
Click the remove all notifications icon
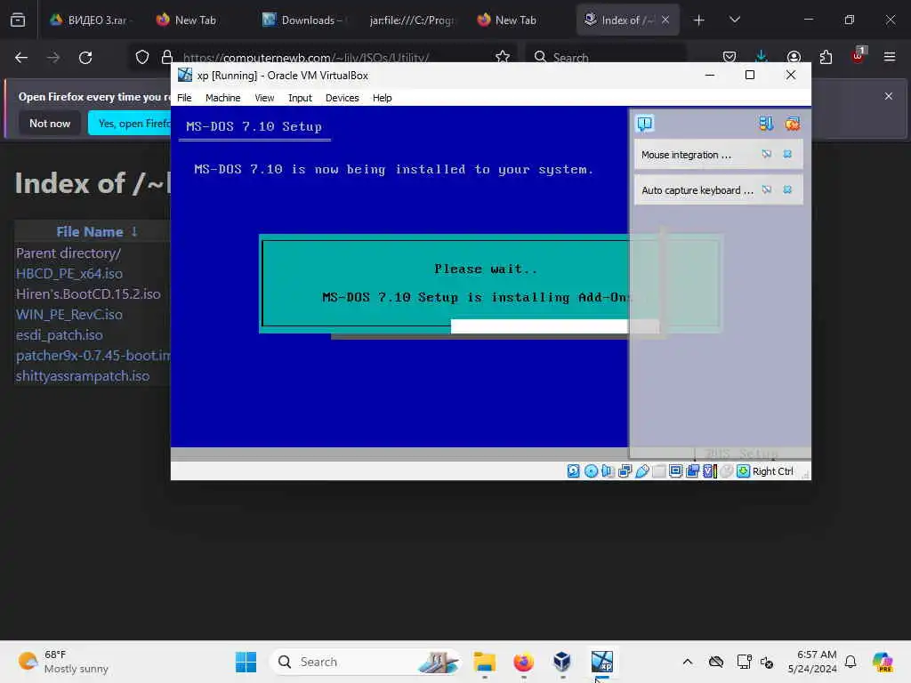[x=793, y=124]
